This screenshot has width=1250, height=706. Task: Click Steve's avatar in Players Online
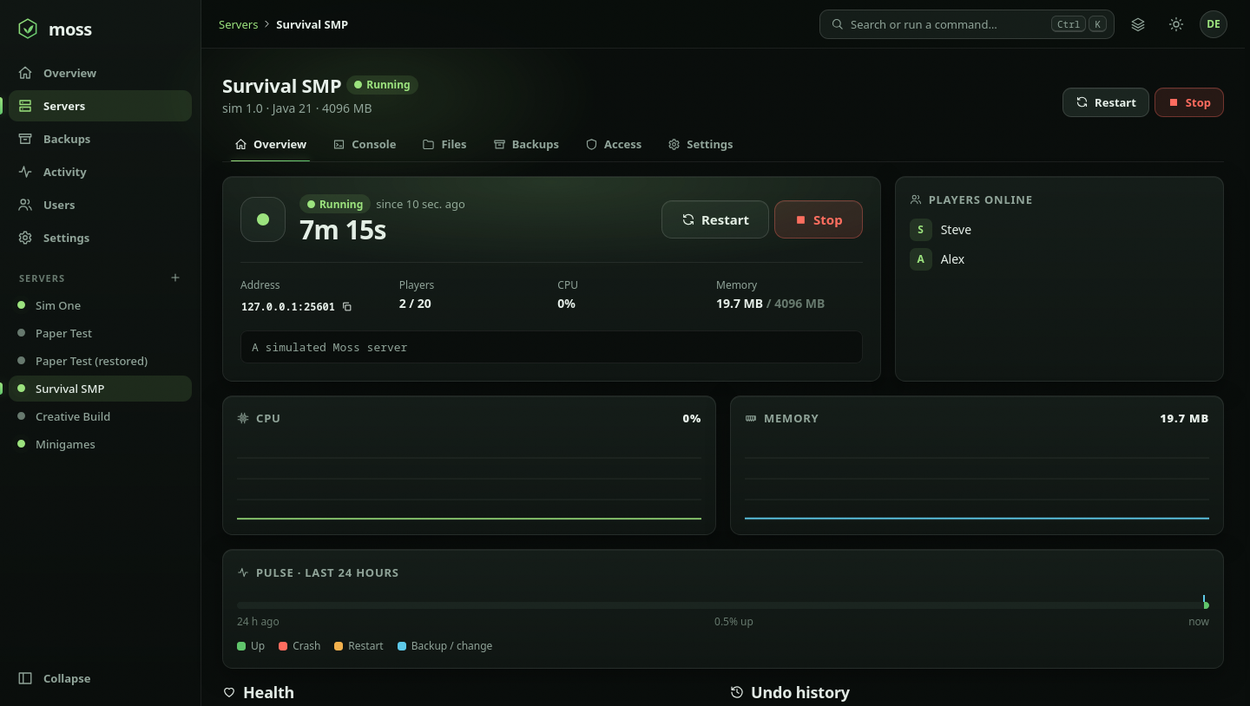point(921,230)
